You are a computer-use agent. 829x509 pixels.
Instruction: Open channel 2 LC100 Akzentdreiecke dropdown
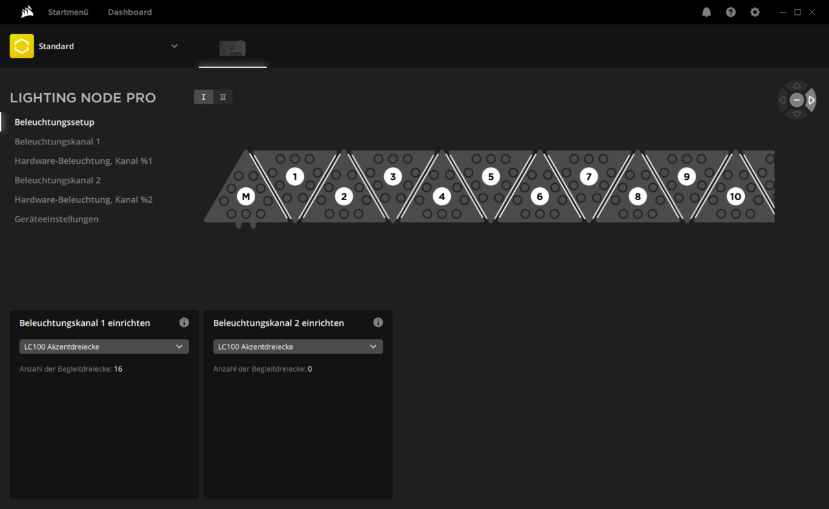(298, 346)
